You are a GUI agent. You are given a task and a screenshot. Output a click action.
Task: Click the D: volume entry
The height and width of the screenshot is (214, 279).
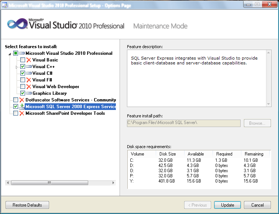(x=132, y=165)
